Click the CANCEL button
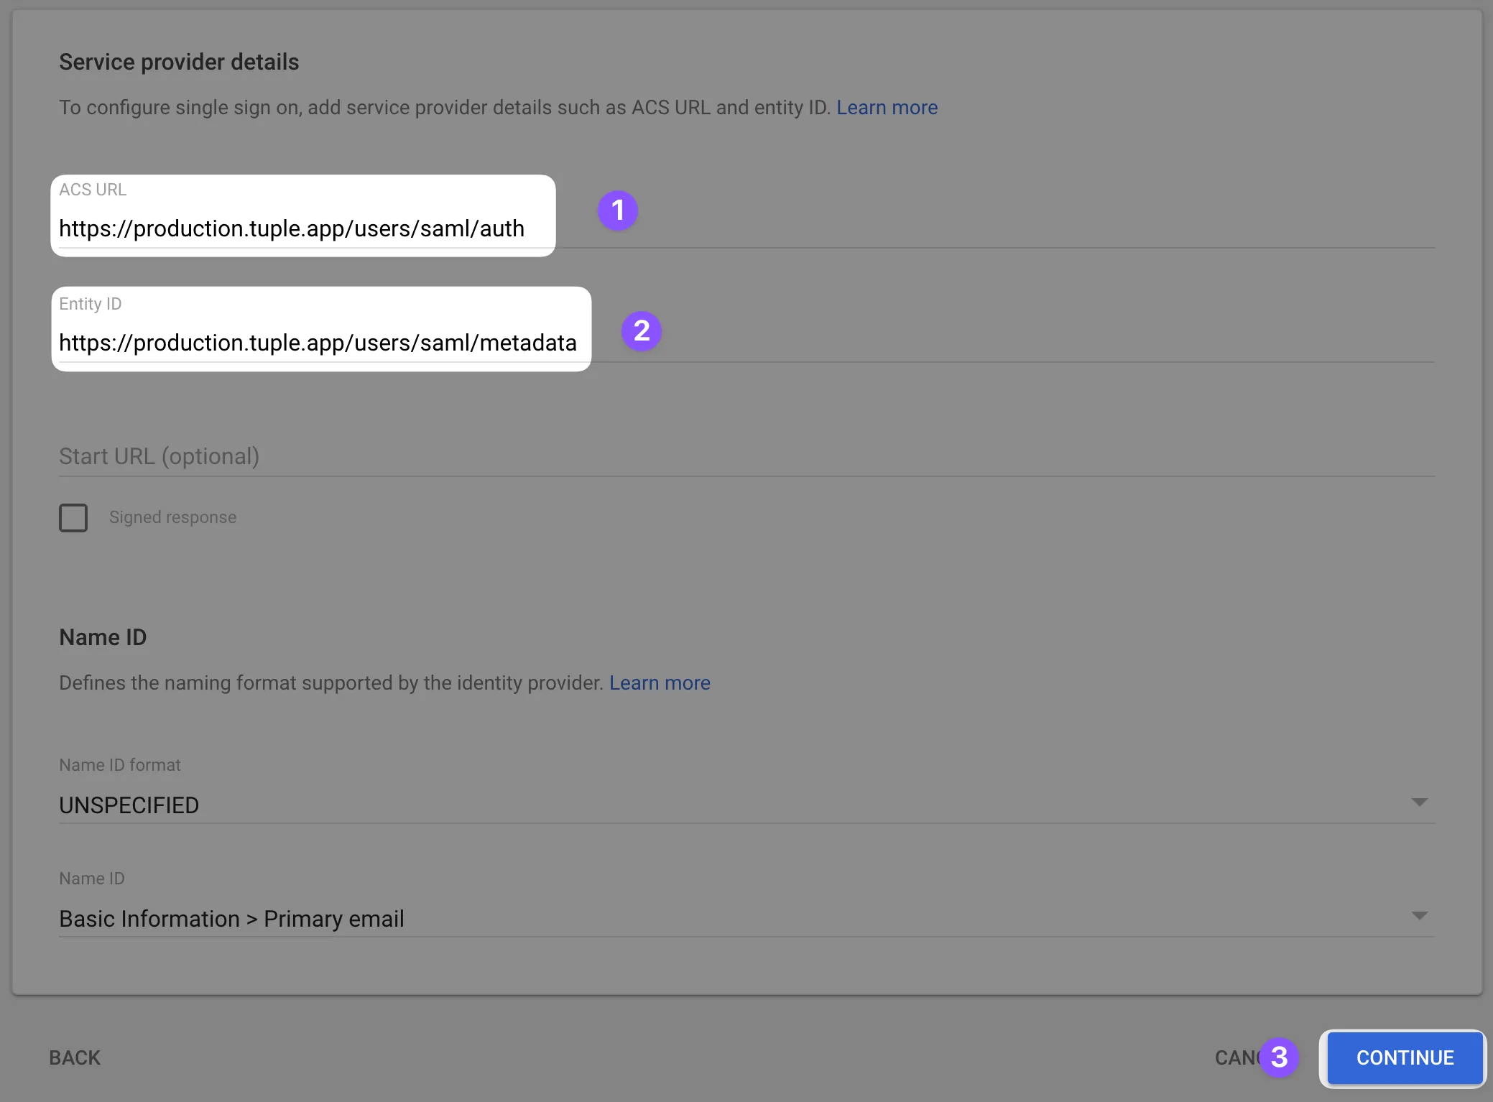1493x1102 pixels. 1237,1057
